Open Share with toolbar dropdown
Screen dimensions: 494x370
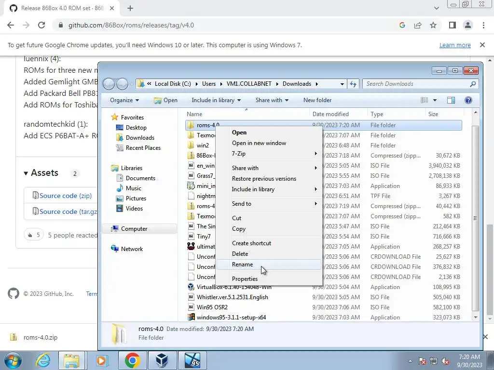[272, 100]
